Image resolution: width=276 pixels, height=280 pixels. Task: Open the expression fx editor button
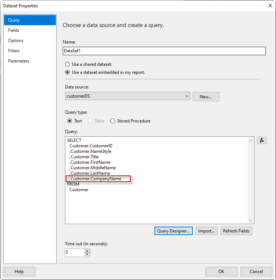(261, 140)
